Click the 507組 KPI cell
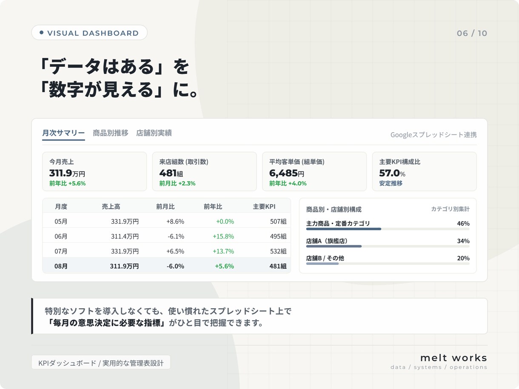Screen dimensions: 519x389 coord(278,221)
